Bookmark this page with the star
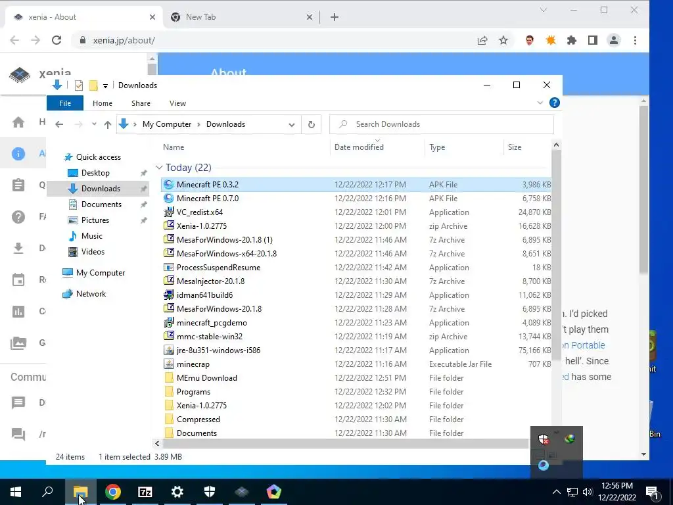This screenshot has height=505, width=673. [503, 40]
